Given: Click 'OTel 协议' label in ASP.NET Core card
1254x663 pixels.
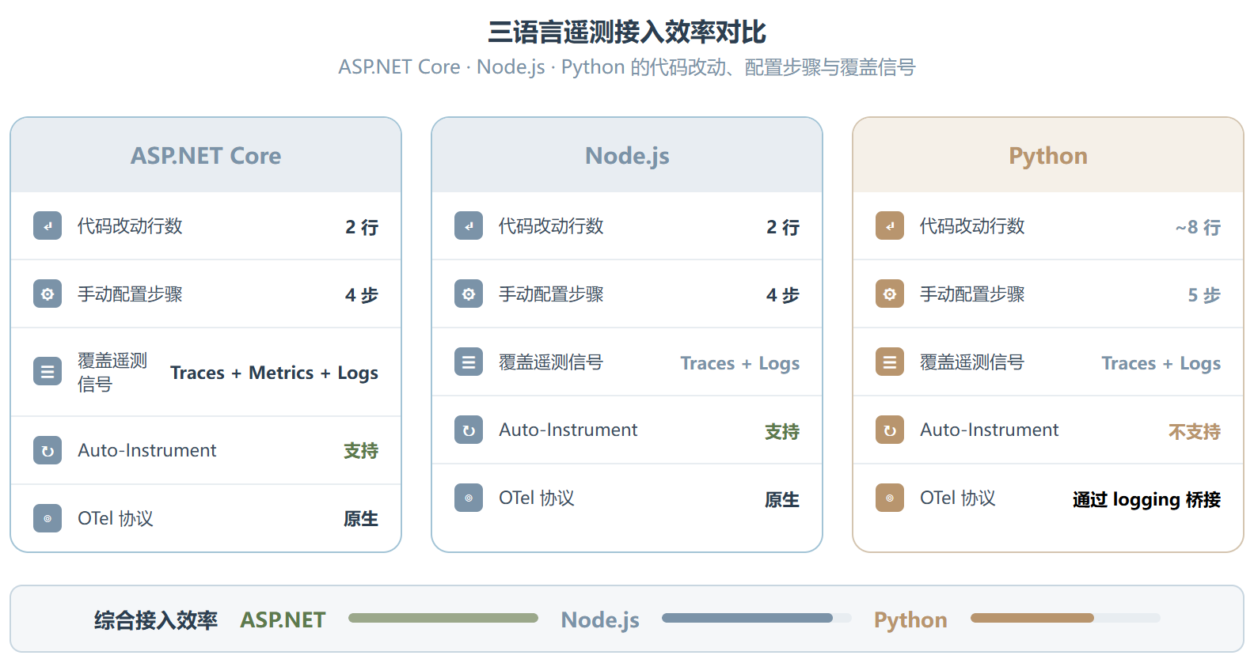Looking at the screenshot, I should coord(116,518).
